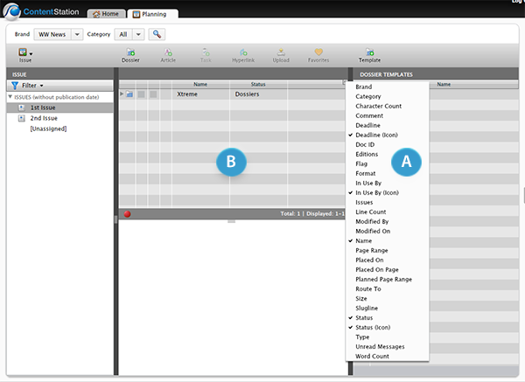The height and width of the screenshot is (382, 525).
Task: Open the Filter button in Issue panel
Action: 28,85
